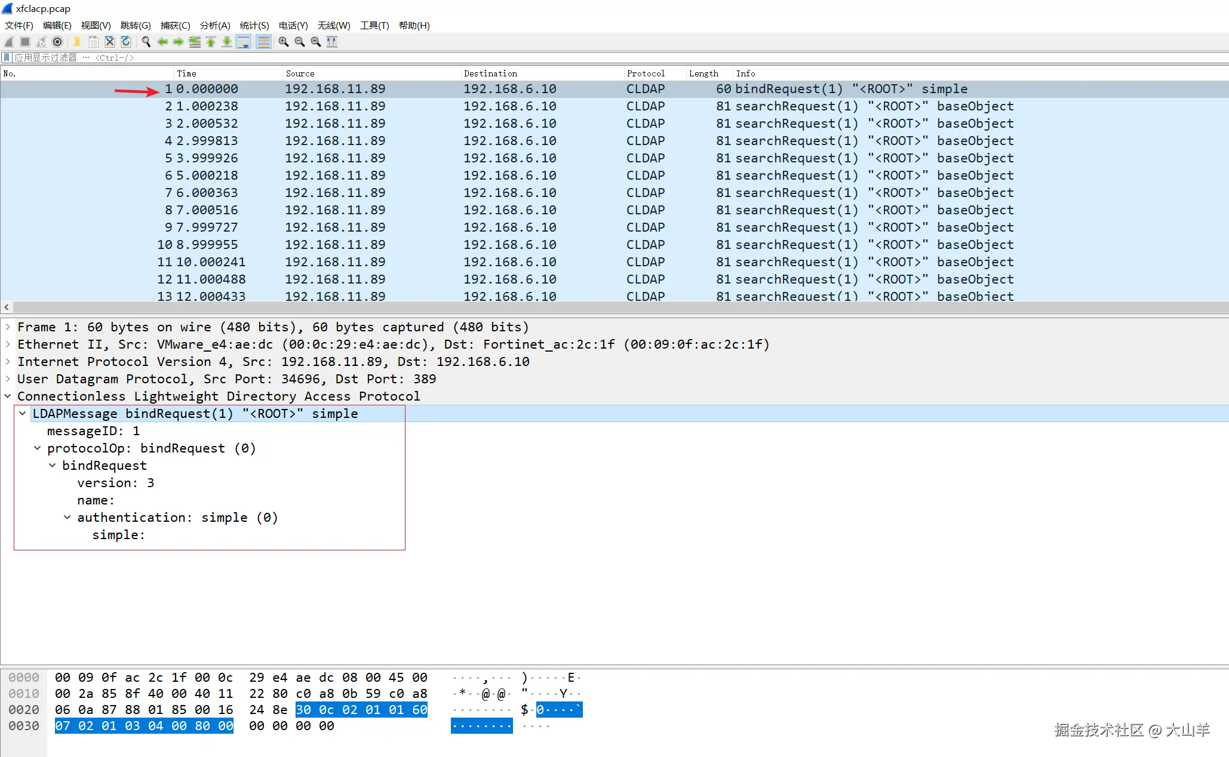Expand the User Datagram Protocol row
This screenshot has height=757, width=1229.
click(x=8, y=379)
